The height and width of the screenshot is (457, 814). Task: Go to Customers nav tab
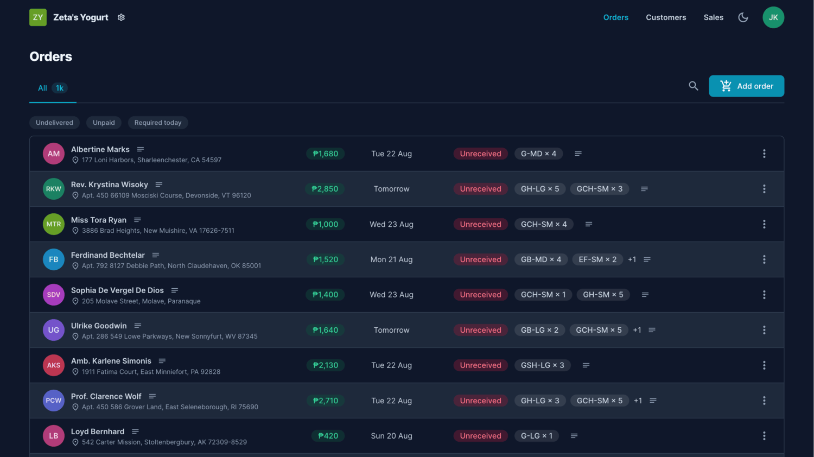click(666, 17)
